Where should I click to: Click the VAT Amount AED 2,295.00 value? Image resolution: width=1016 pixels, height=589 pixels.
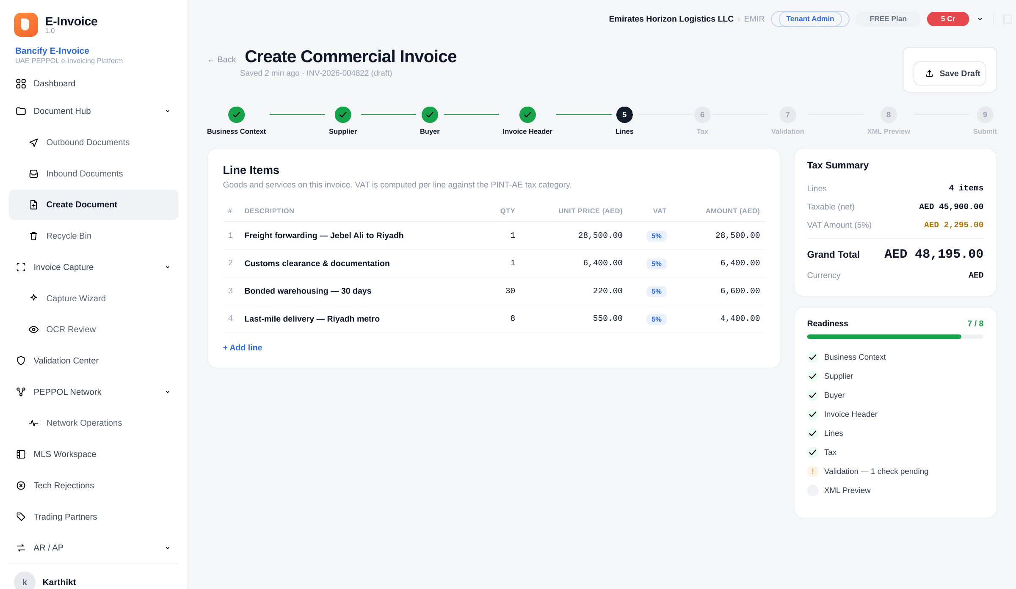point(953,225)
